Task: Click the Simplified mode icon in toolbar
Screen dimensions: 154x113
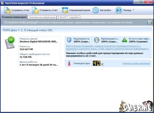Action: tap(65, 10)
